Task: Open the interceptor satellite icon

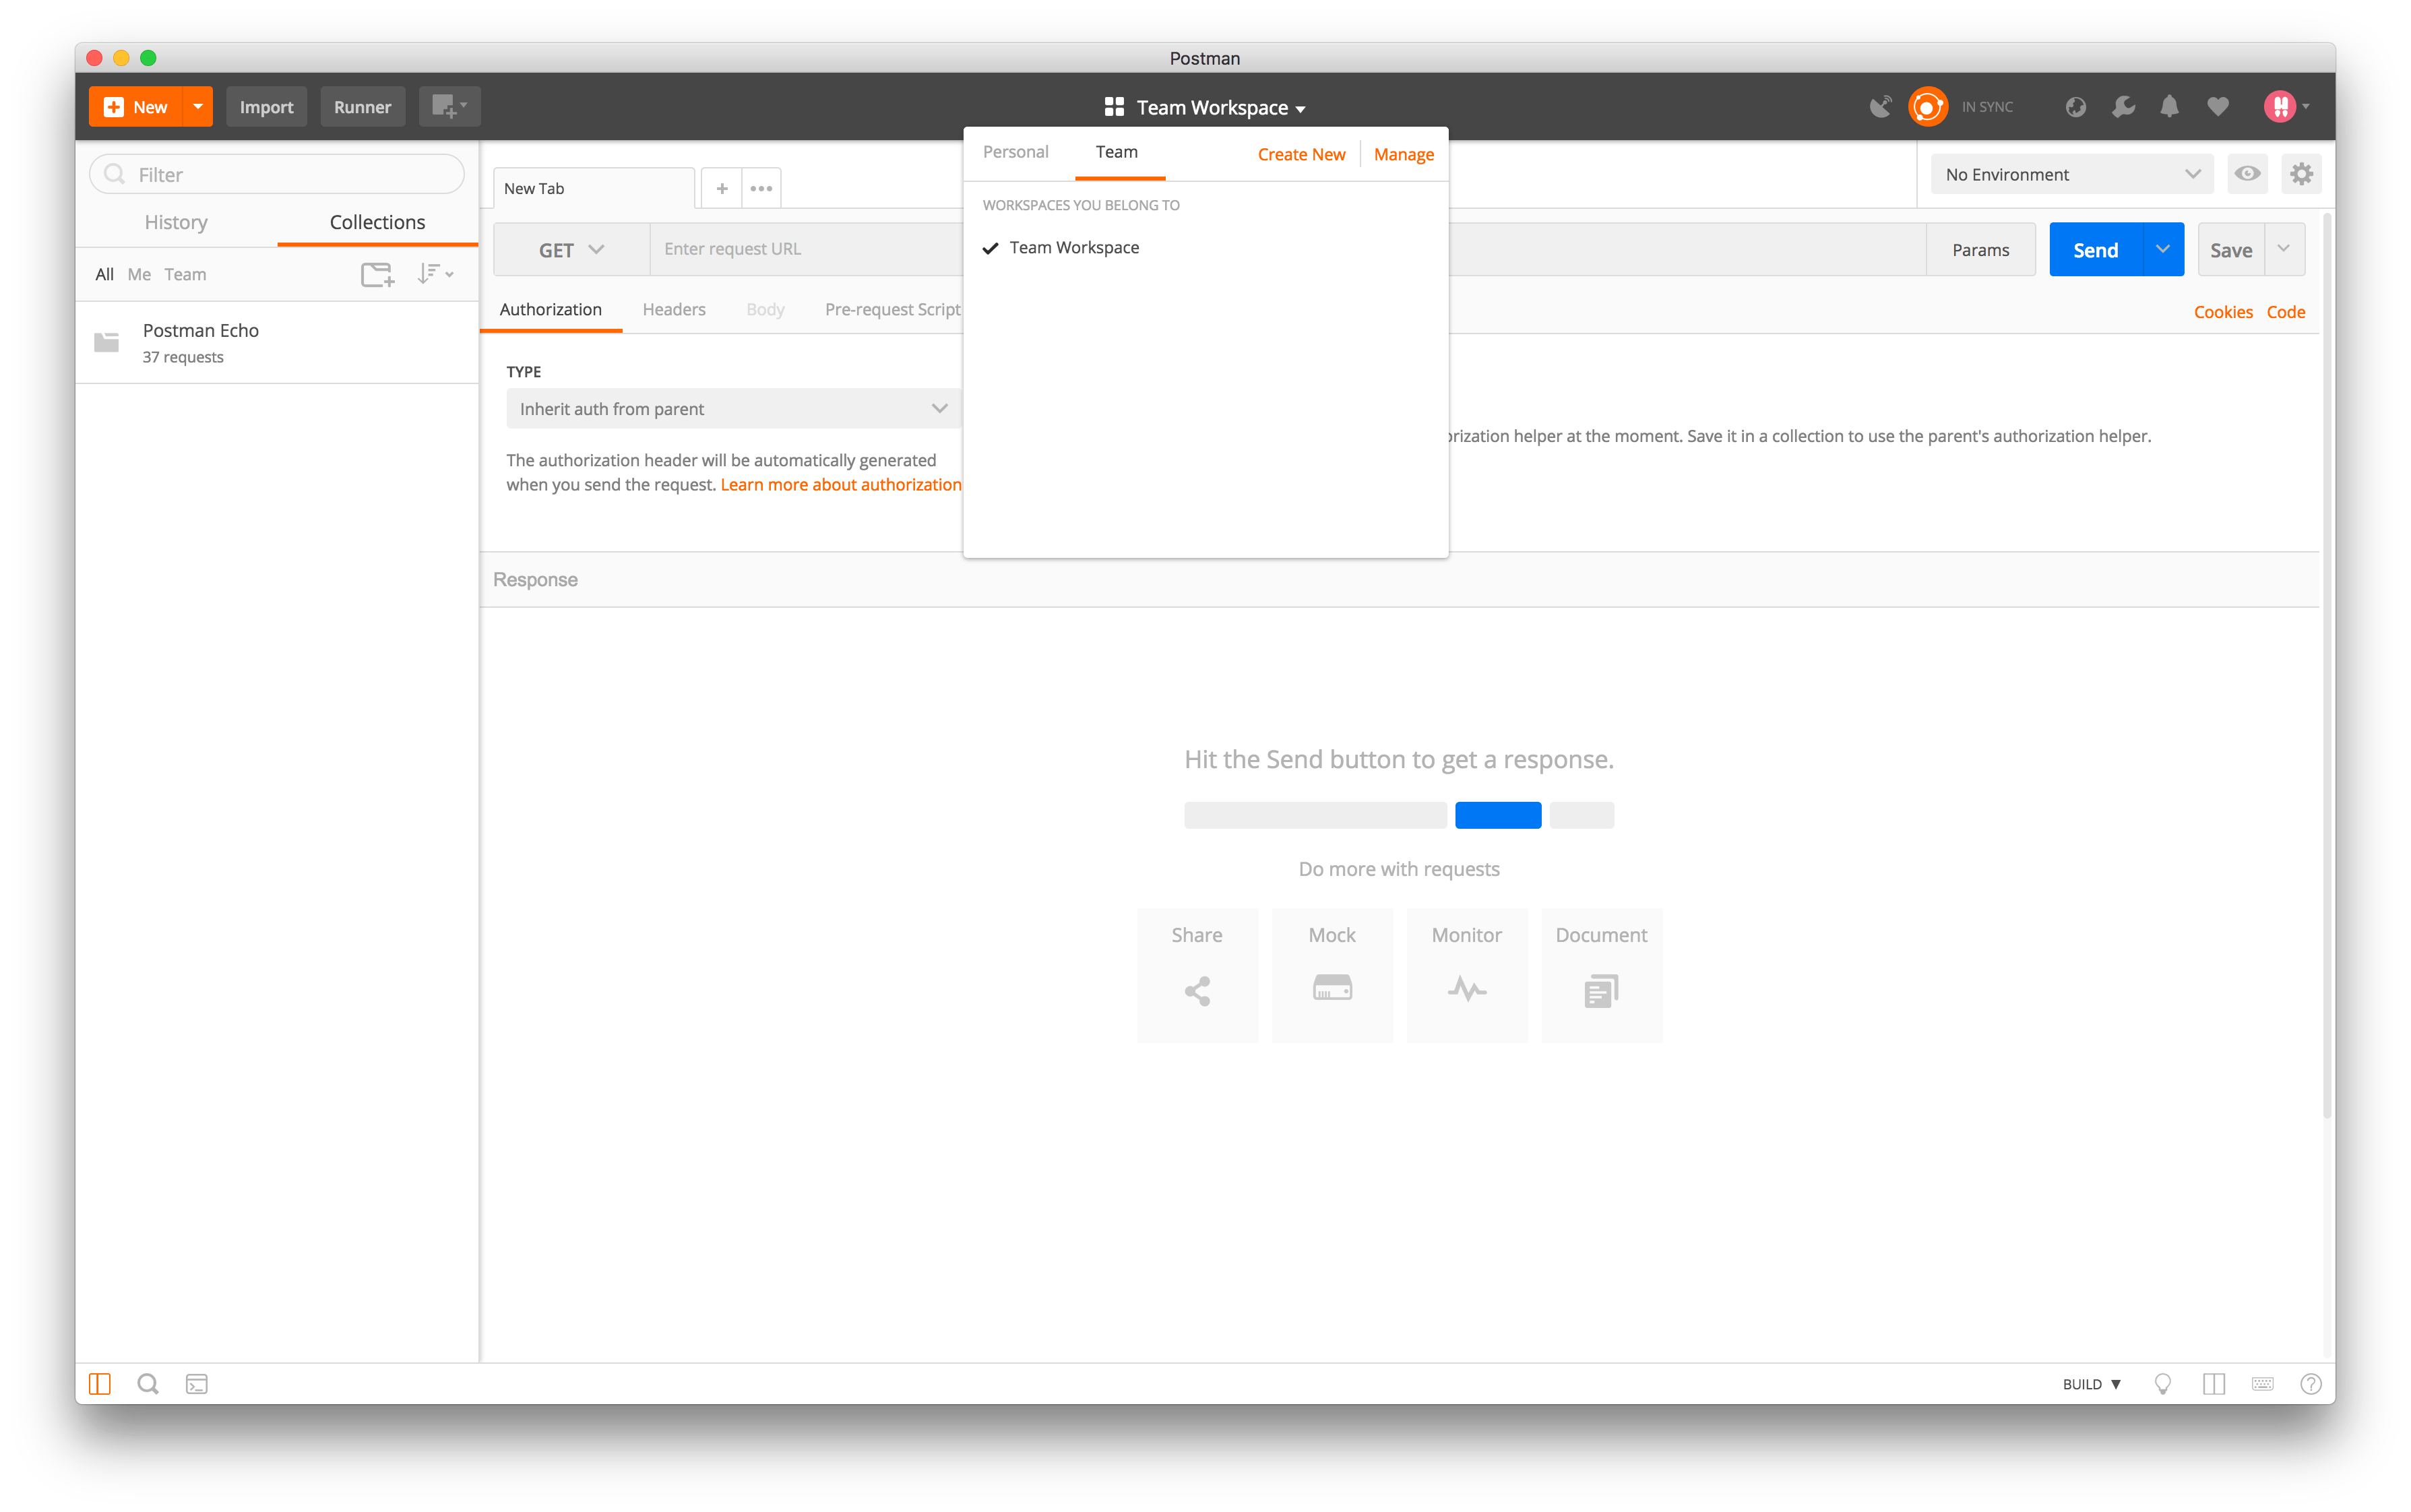Action: [1880, 106]
